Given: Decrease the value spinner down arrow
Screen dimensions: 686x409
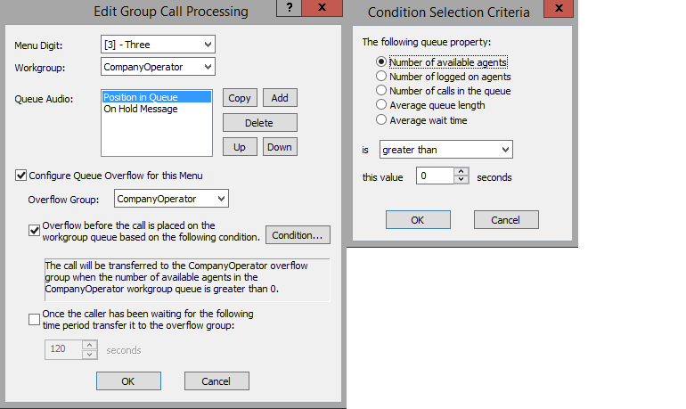Looking at the screenshot, I should click(x=461, y=180).
